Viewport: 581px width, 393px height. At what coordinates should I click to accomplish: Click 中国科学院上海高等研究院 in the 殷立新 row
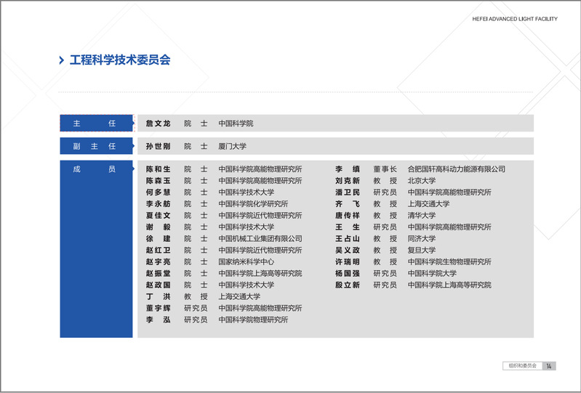[x=449, y=285]
